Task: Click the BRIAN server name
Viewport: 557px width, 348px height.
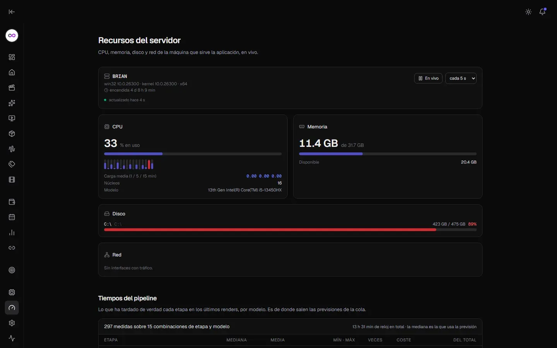Action: tap(120, 77)
